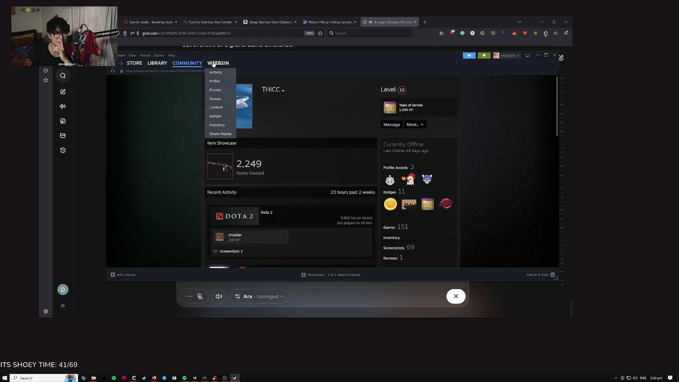
Task: Open Friends & Chat in Steam footer
Action: point(541,275)
